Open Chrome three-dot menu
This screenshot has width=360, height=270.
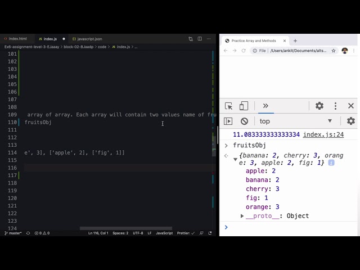tap(354, 51)
